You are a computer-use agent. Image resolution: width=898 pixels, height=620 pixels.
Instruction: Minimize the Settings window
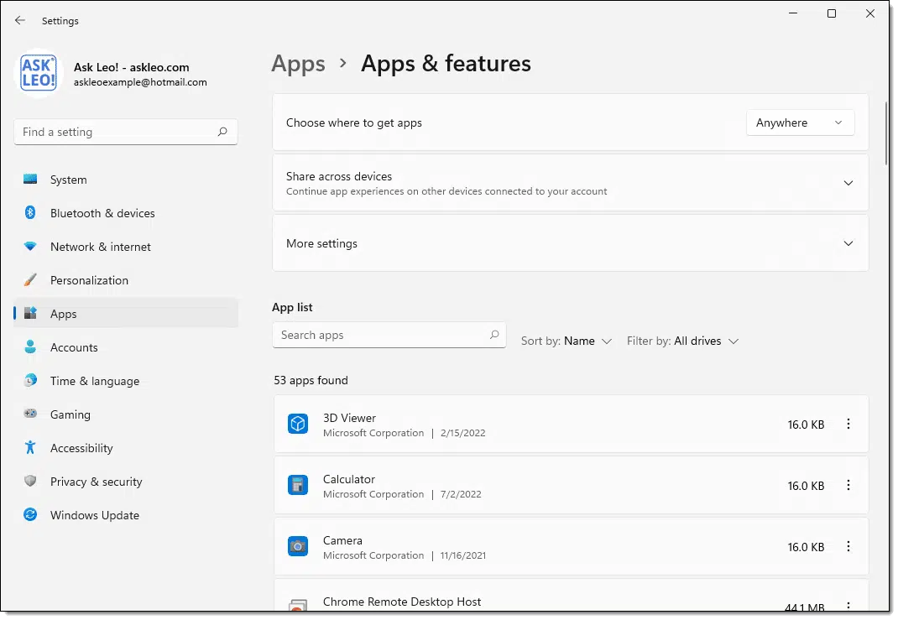793,13
